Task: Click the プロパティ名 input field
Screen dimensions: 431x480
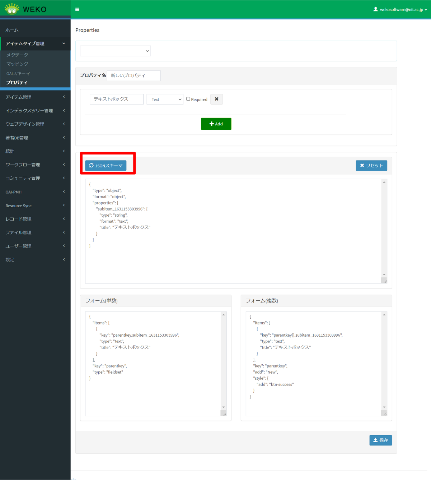Action: tap(133, 75)
